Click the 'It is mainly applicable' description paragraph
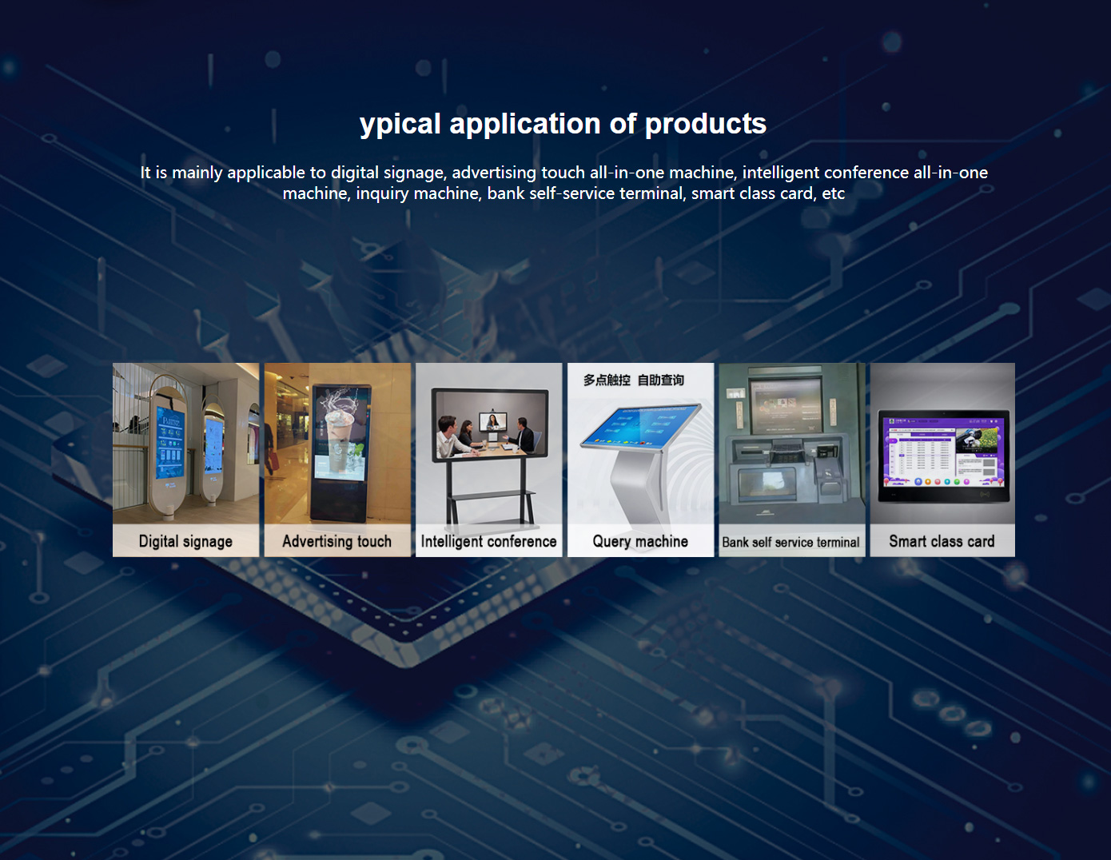 tap(563, 183)
